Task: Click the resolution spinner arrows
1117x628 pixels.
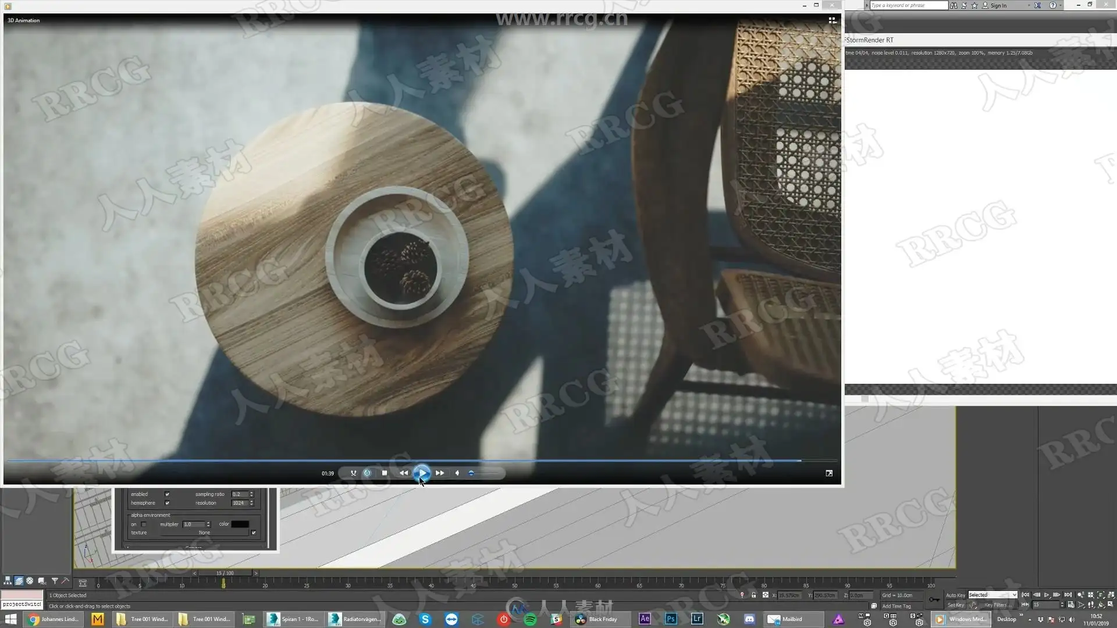Action: (252, 503)
